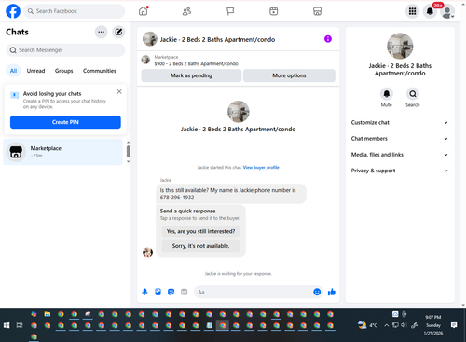Screen dimensions: 466x342
Task: Click the Search Facebook field
Action: coord(75,11)
